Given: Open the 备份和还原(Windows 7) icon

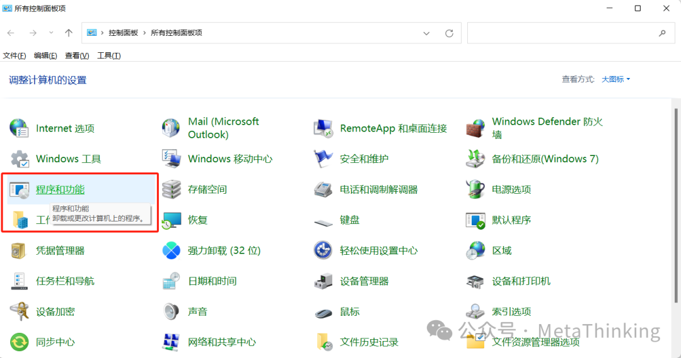Looking at the screenshot, I should [x=475, y=159].
